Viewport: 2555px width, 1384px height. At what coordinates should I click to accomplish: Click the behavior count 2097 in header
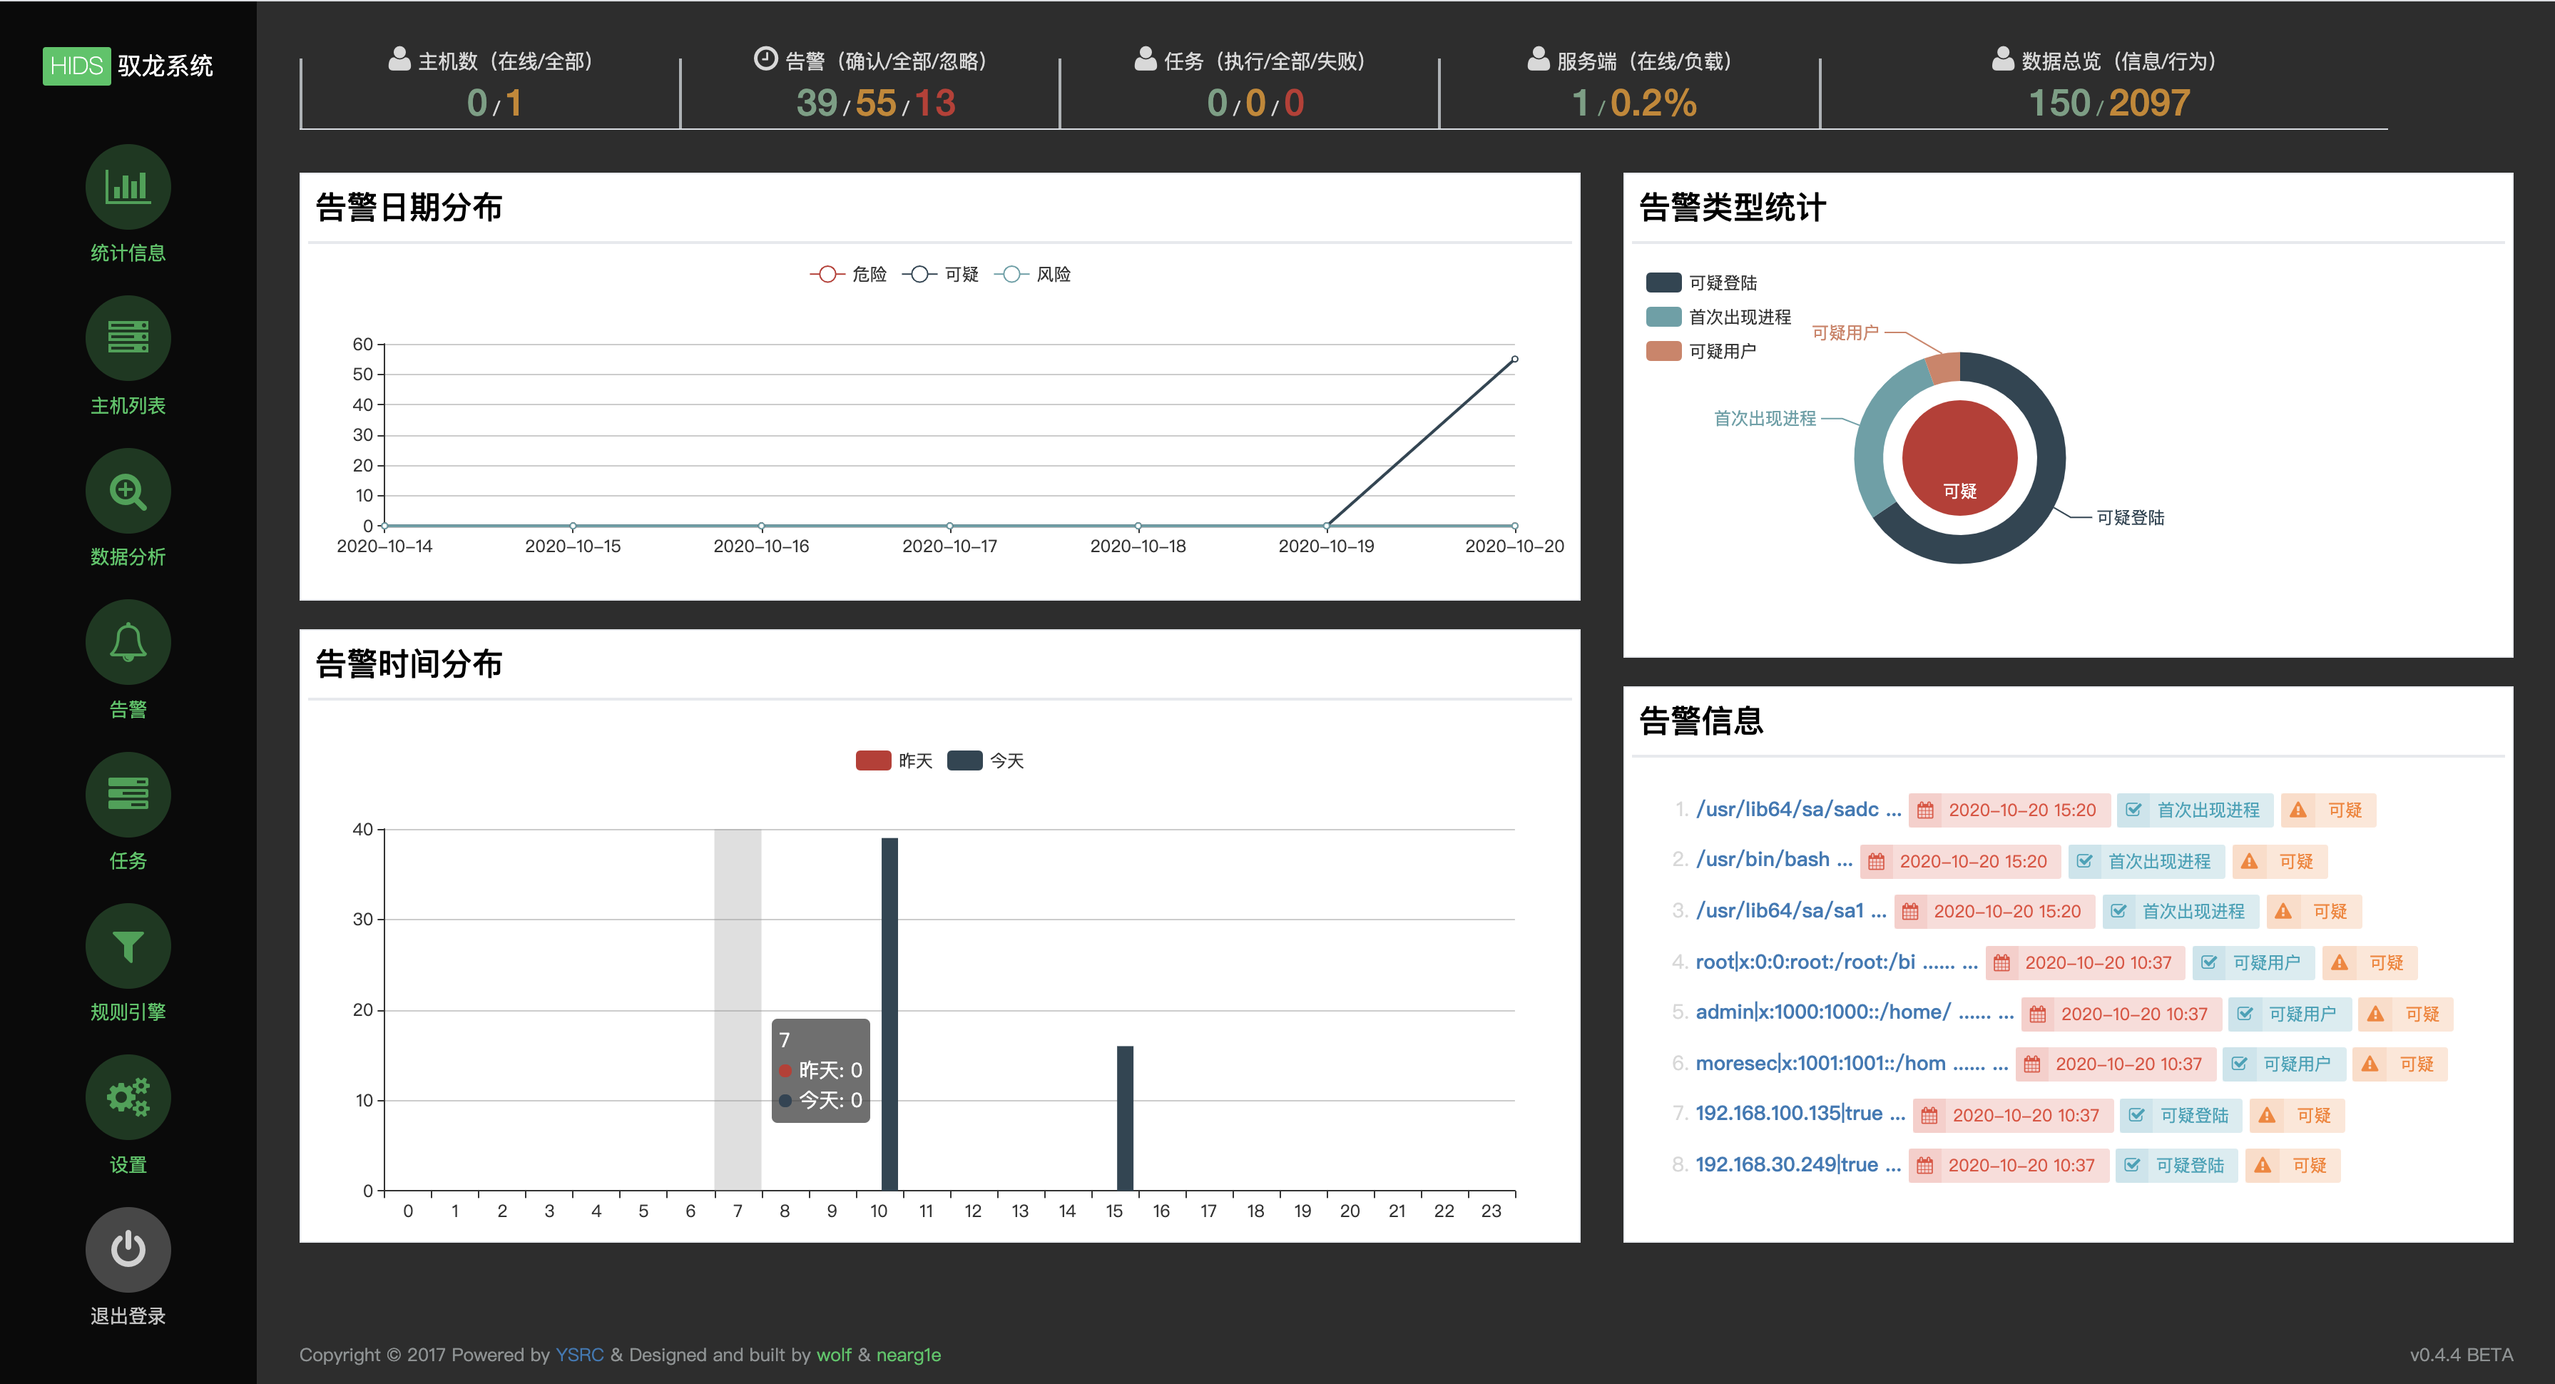tap(2149, 103)
